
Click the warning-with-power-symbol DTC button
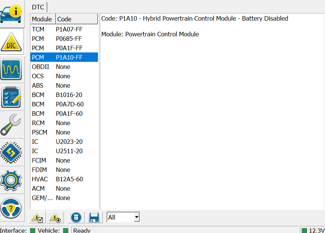[x=55, y=217]
